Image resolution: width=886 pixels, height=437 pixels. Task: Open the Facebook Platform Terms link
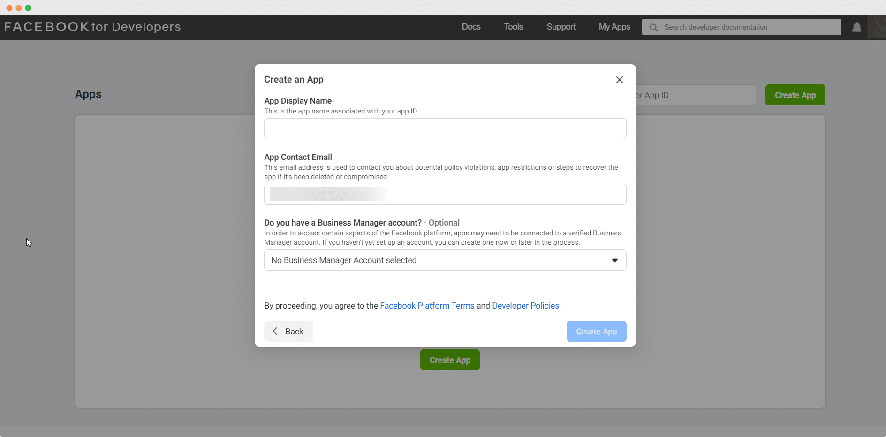click(427, 306)
